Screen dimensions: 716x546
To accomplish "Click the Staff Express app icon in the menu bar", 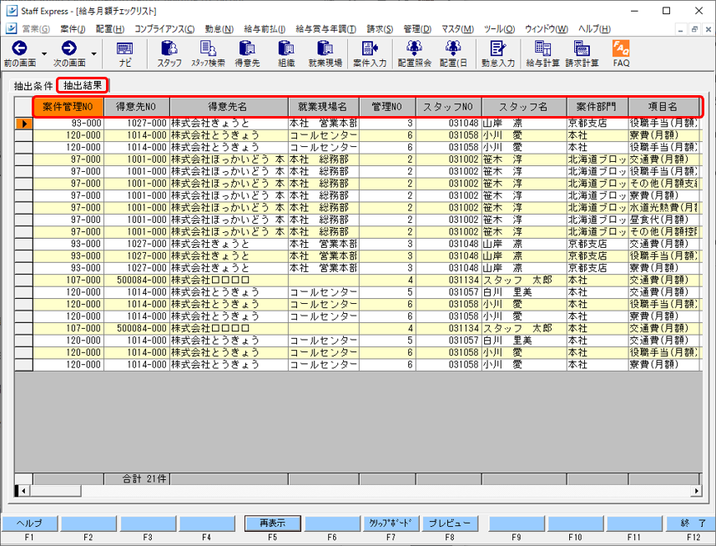I will pyautogui.click(x=12, y=28).
